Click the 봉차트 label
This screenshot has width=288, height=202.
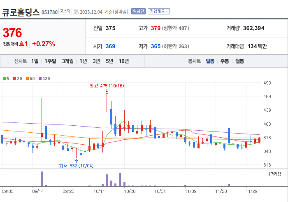pos(194,61)
